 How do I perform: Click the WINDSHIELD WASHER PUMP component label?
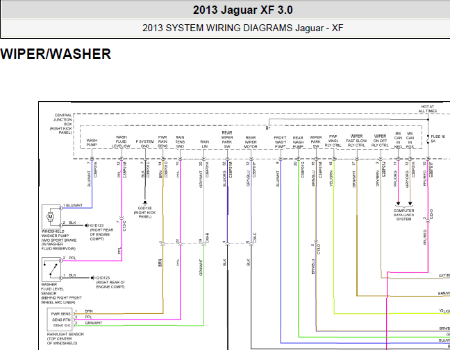click(x=59, y=240)
